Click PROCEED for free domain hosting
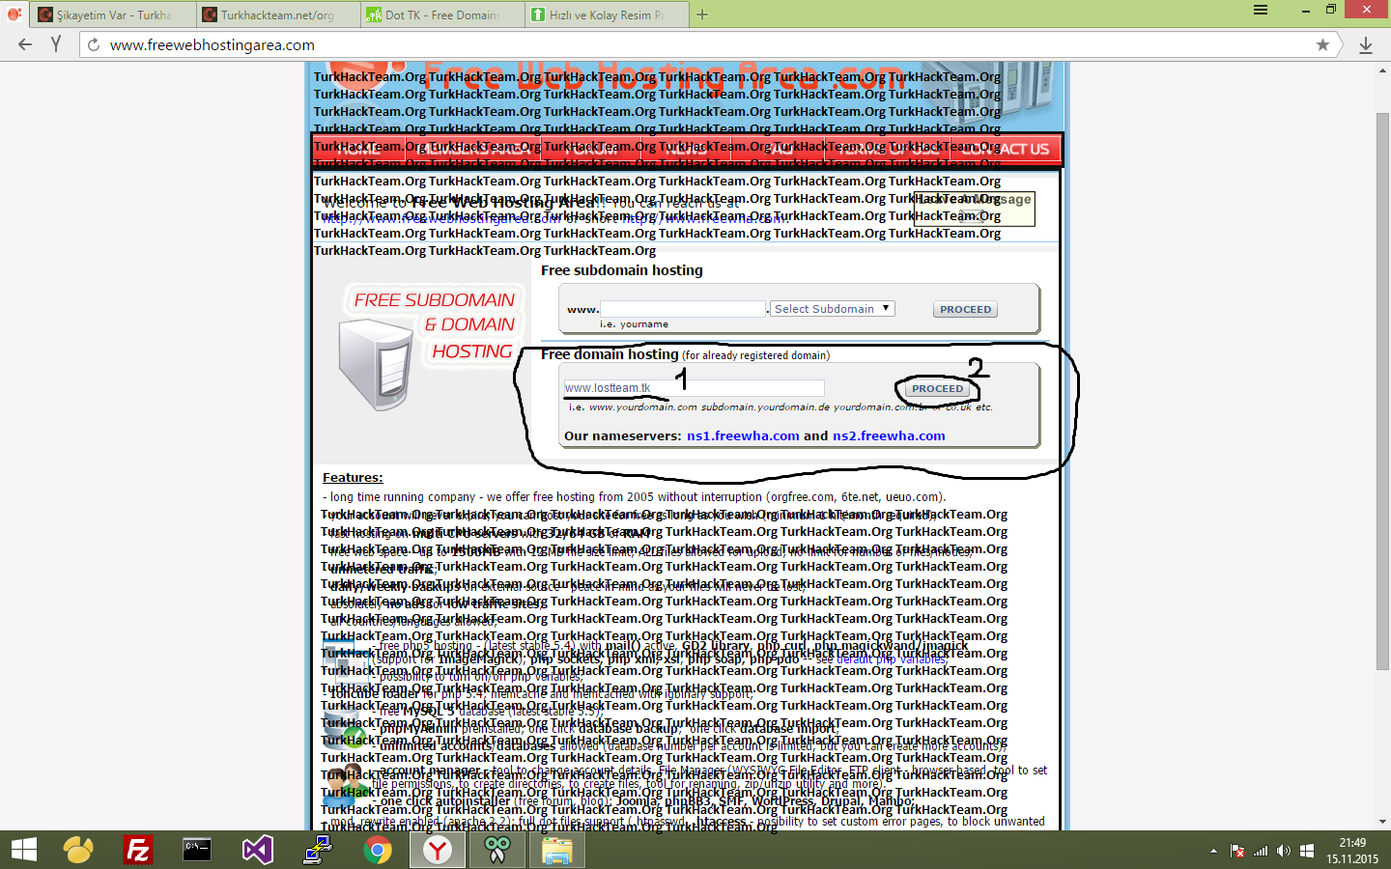 937,389
